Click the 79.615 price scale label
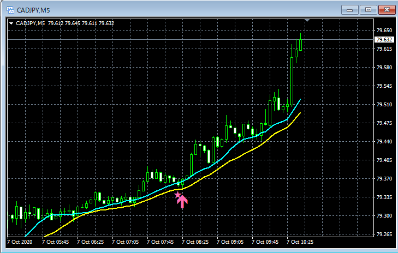The width and height of the screenshot is (398, 253). coord(384,49)
